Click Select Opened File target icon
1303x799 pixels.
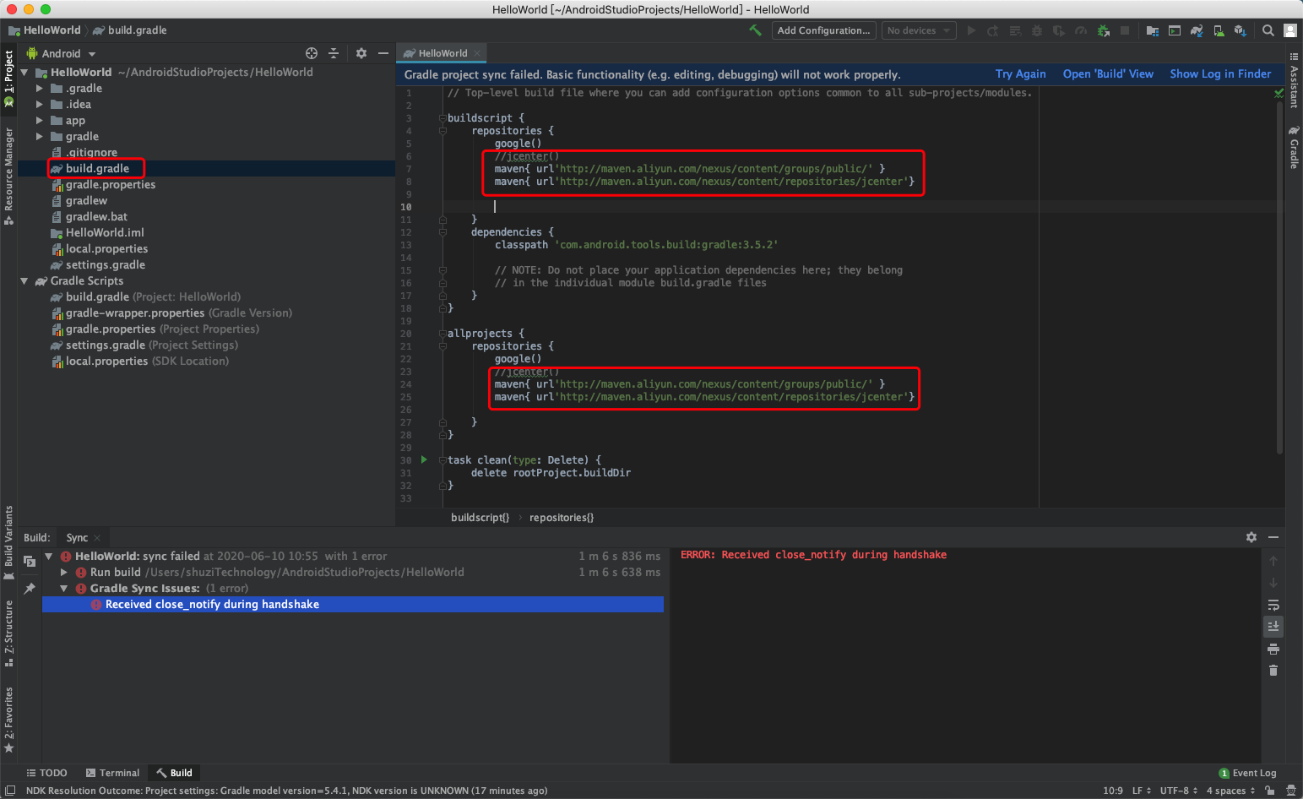[x=312, y=53]
